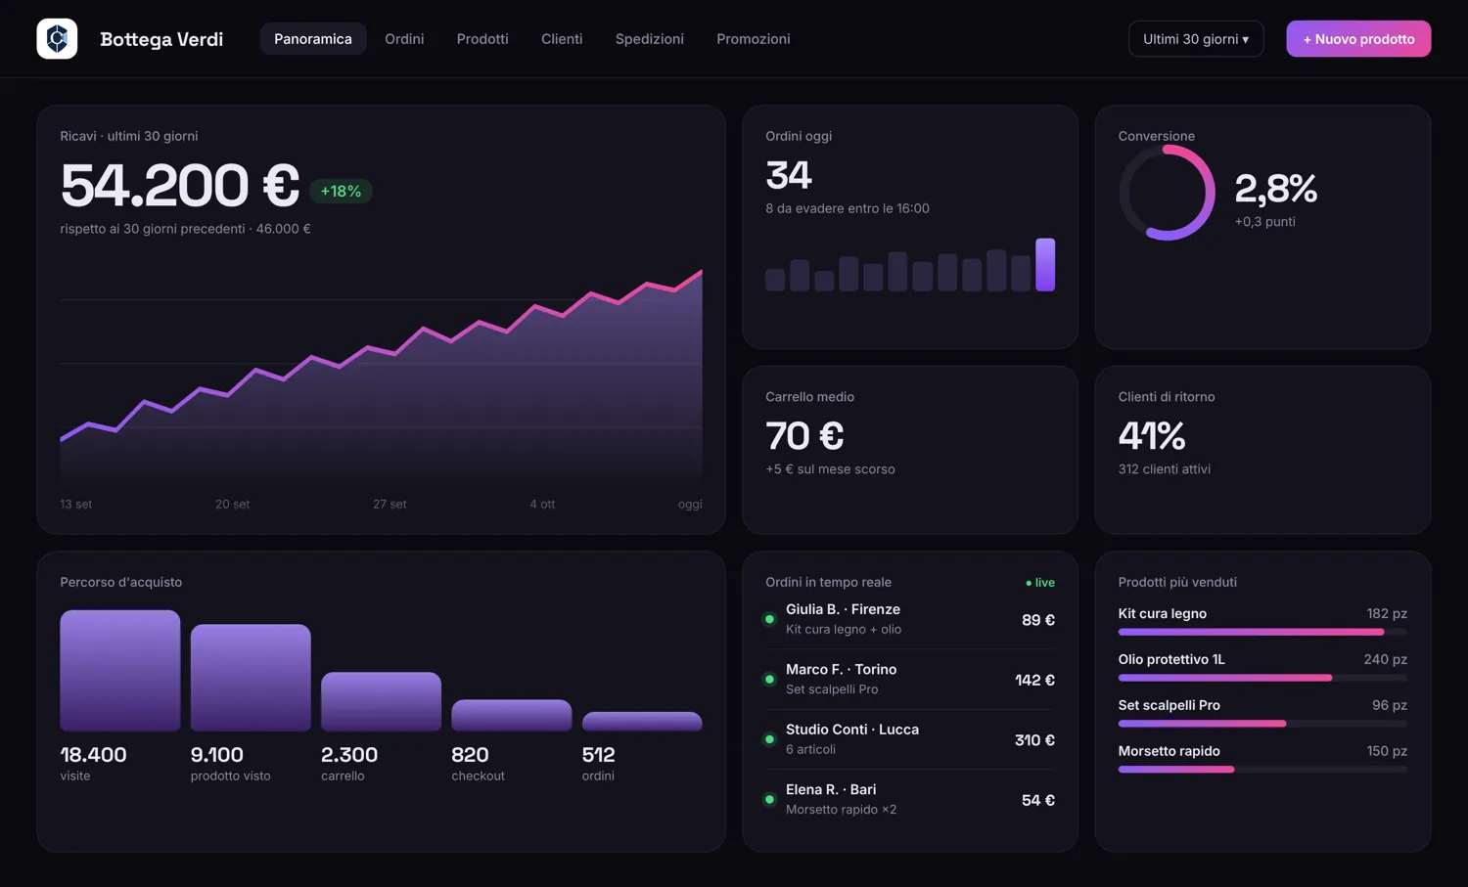Select the Spedizioni tab
1468x887 pixels.
(650, 39)
